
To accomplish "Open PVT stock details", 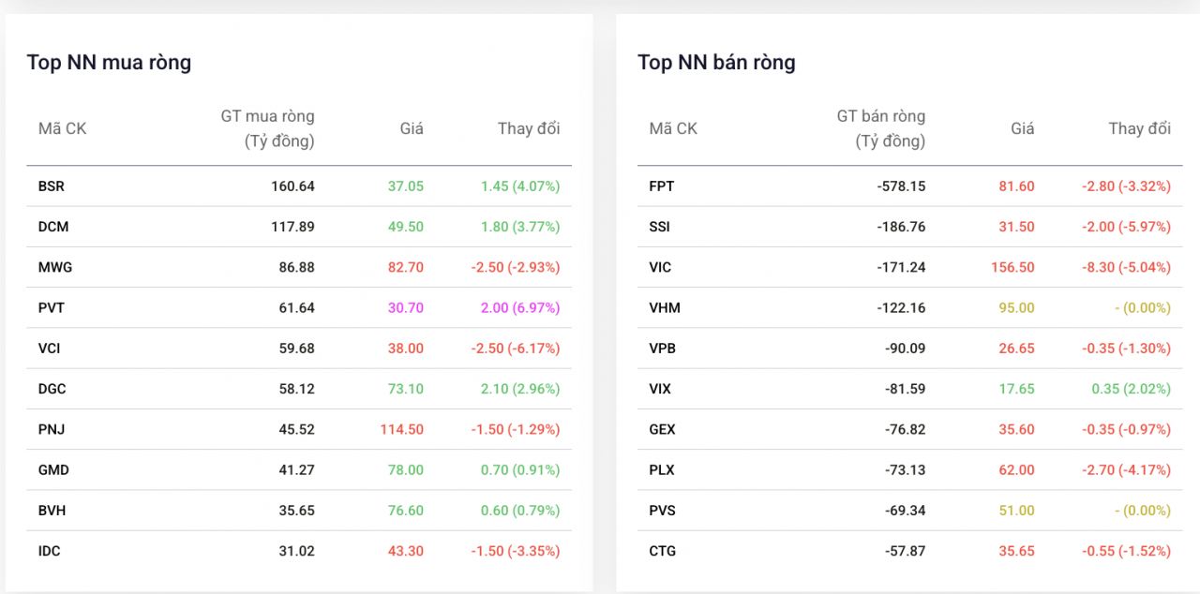I will click(x=52, y=307).
